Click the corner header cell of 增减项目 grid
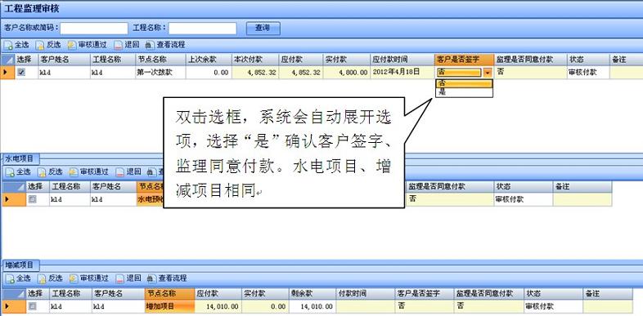Viewport: 643px width, 316px height. click(x=13, y=293)
